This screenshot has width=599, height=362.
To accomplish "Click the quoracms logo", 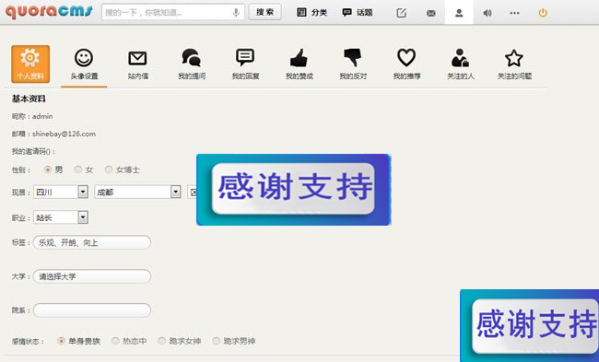I will coord(49,11).
